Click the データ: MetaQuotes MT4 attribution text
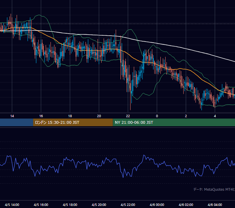 tap(214, 189)
